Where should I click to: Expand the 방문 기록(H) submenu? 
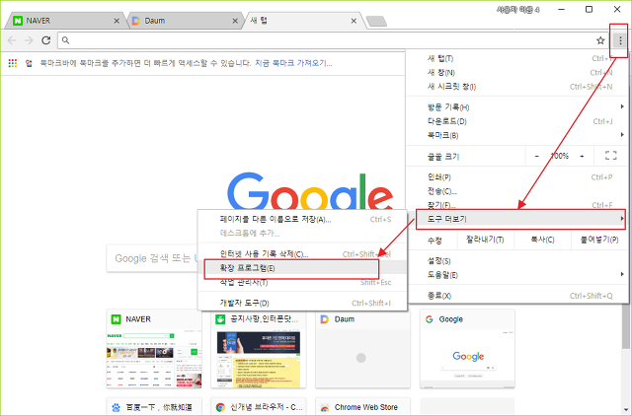(517, 107)
